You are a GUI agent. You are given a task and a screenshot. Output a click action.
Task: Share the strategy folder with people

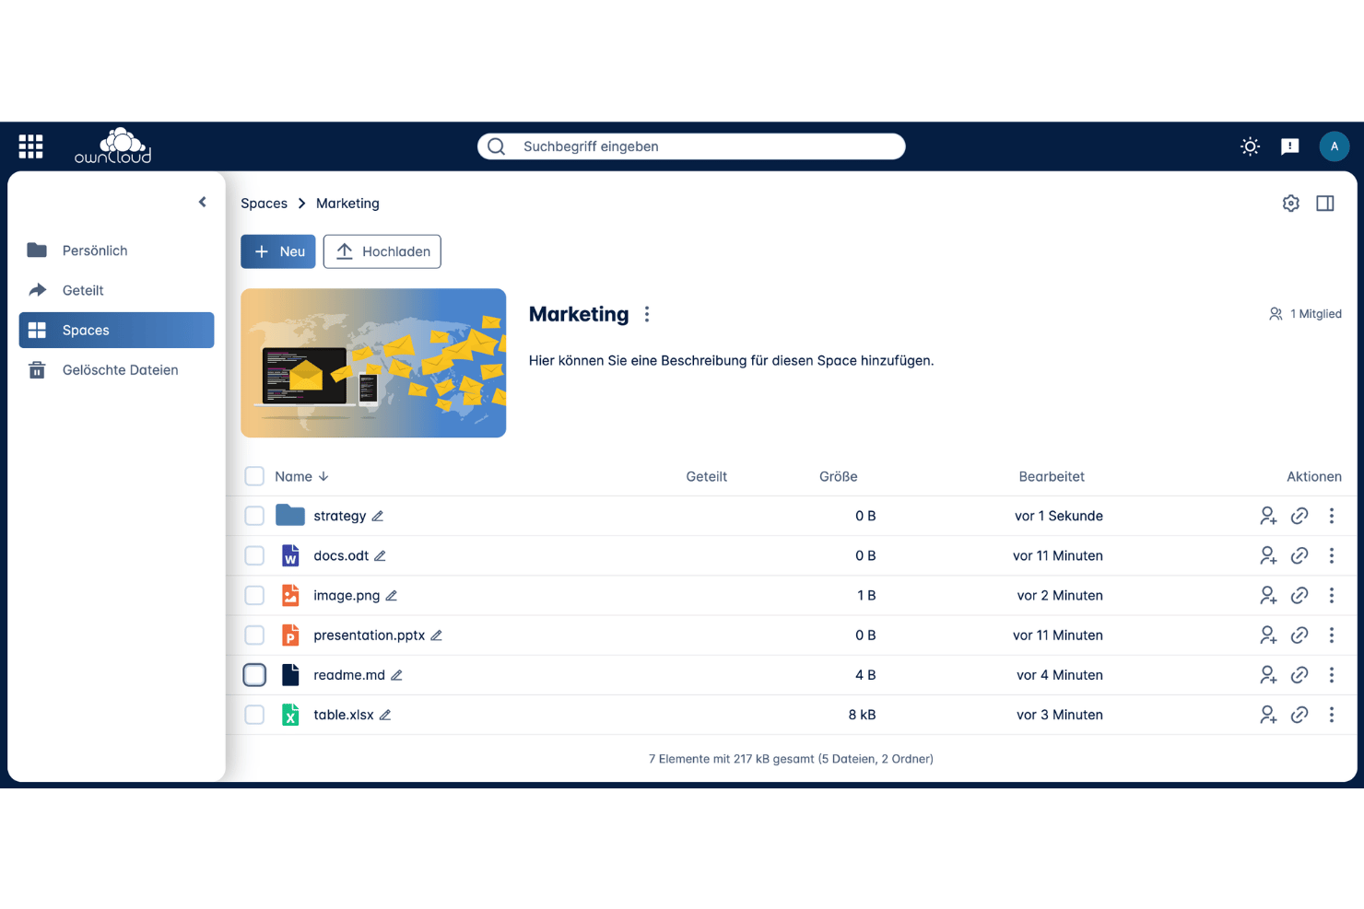click(x=1268, y=516)
